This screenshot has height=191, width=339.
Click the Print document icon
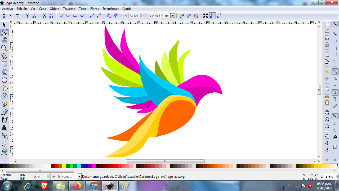click(327, 45)
